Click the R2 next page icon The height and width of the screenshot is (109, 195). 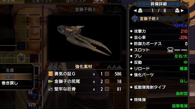tap(177, 11)
